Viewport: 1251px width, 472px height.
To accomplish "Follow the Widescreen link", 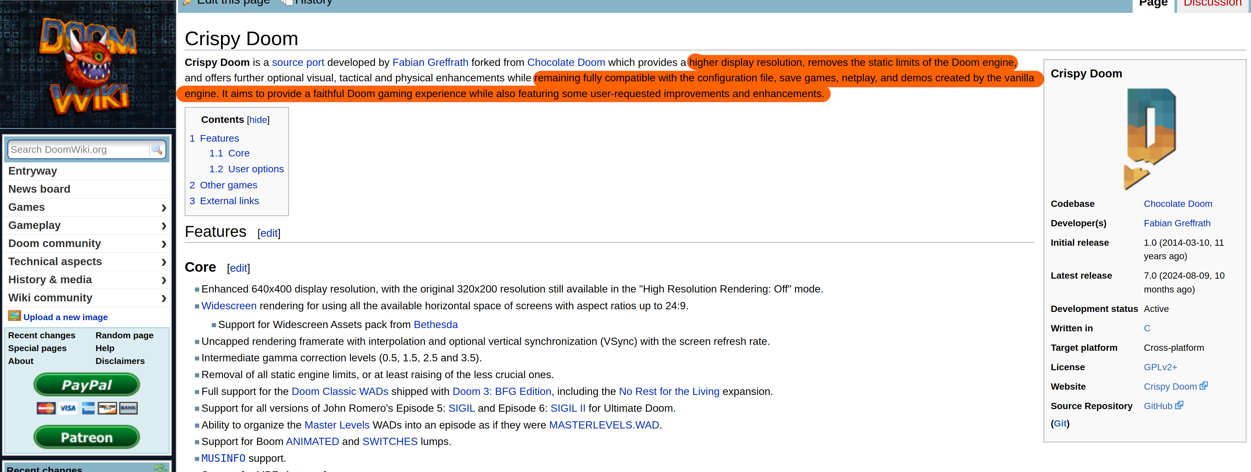I will [229, 306].
